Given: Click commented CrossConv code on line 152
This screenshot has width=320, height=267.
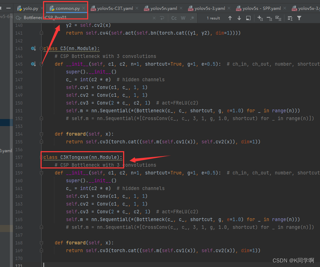Looking at the screenshot, I should coord(190,118).
